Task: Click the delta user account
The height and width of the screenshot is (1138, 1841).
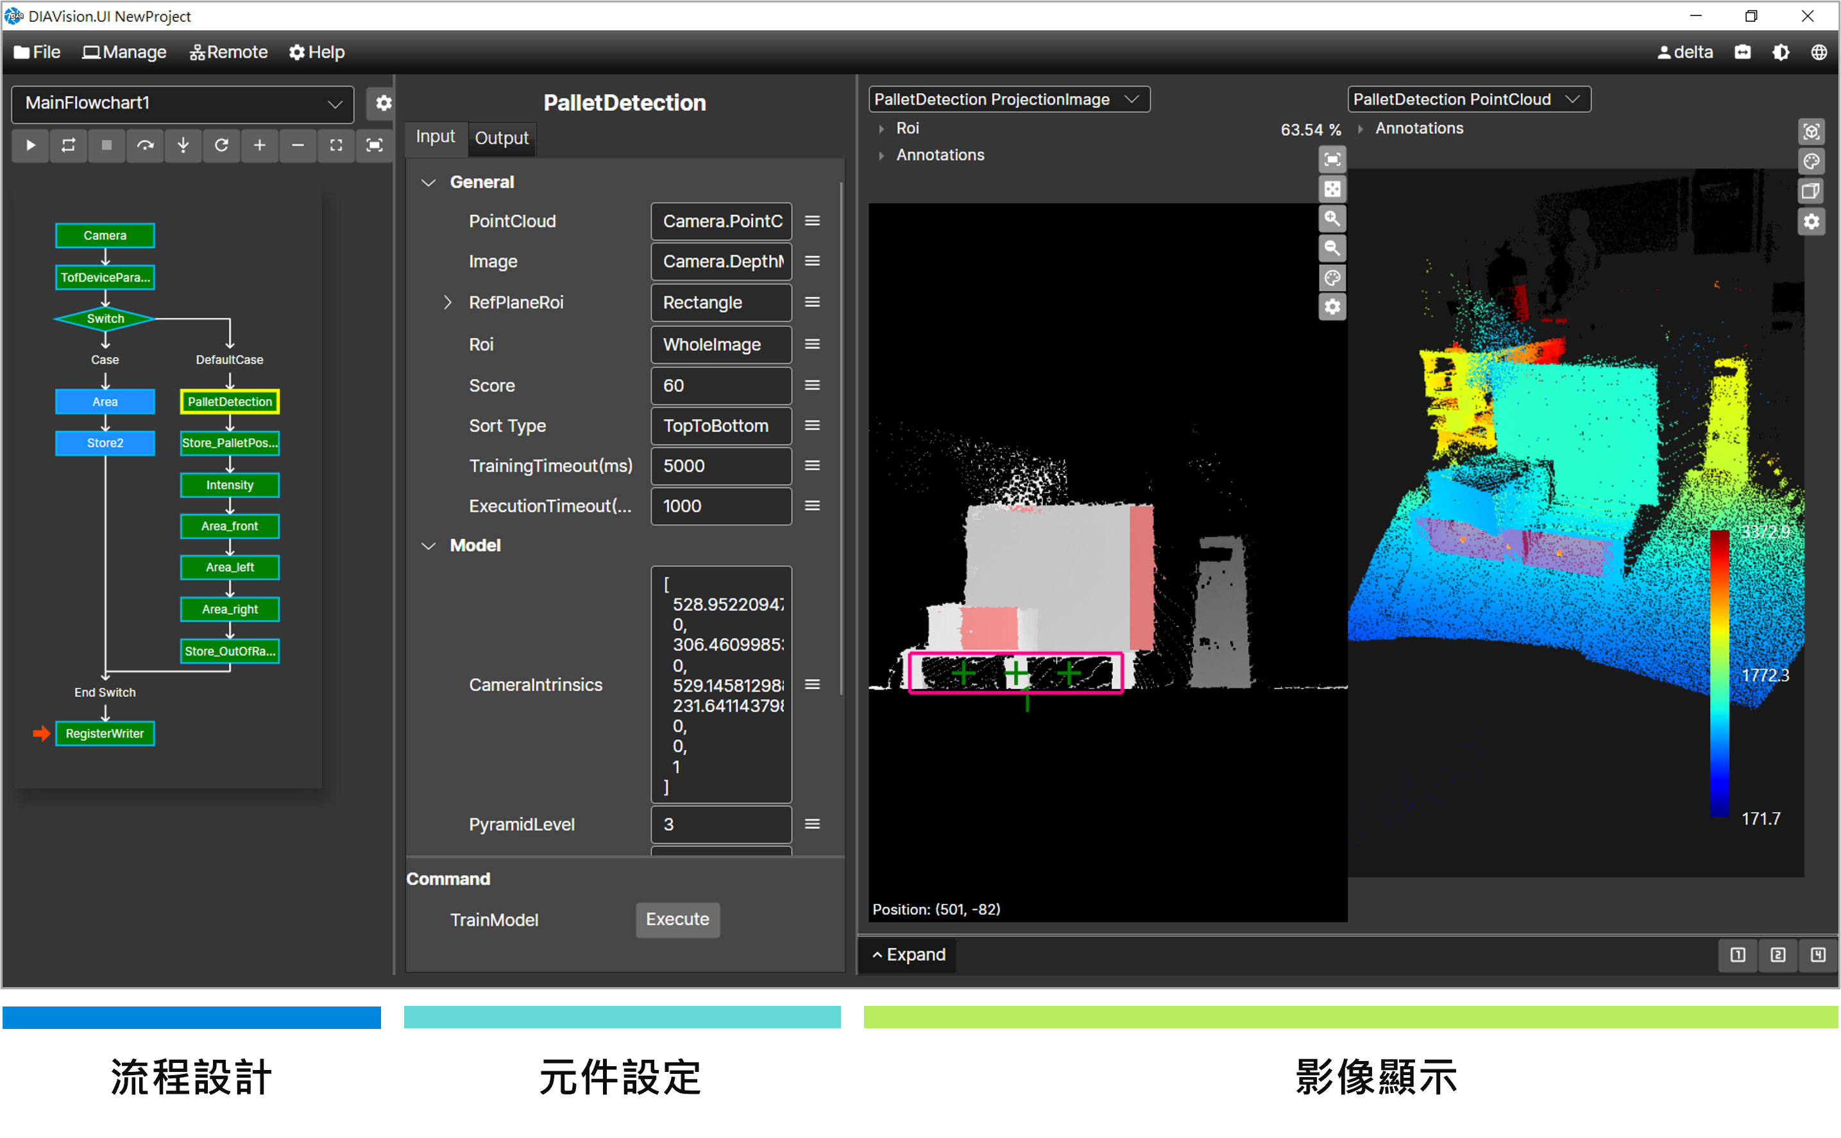Action: 1685,52
